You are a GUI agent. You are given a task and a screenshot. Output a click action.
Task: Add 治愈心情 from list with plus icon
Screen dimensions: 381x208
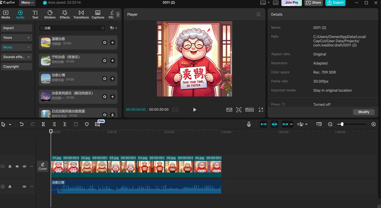(113, 79)
